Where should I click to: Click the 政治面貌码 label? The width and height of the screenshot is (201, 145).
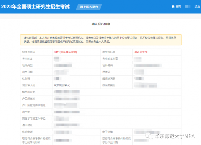click(109, 85)
